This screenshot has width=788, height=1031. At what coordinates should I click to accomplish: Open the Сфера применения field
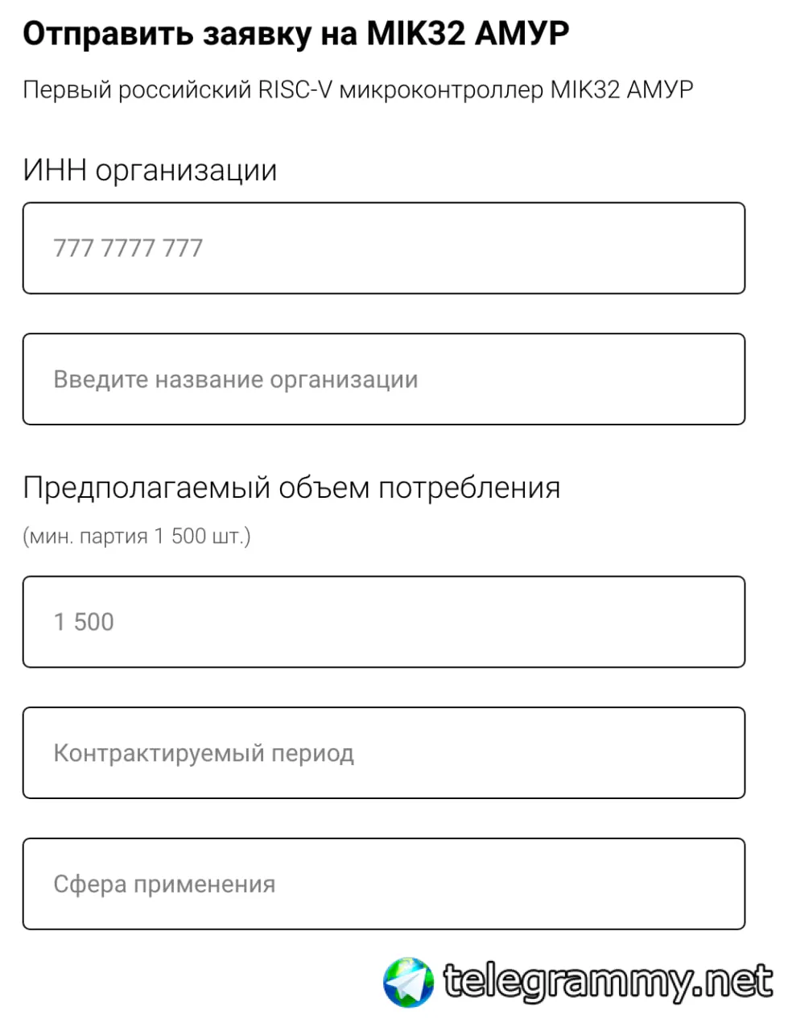pos(383,884)
